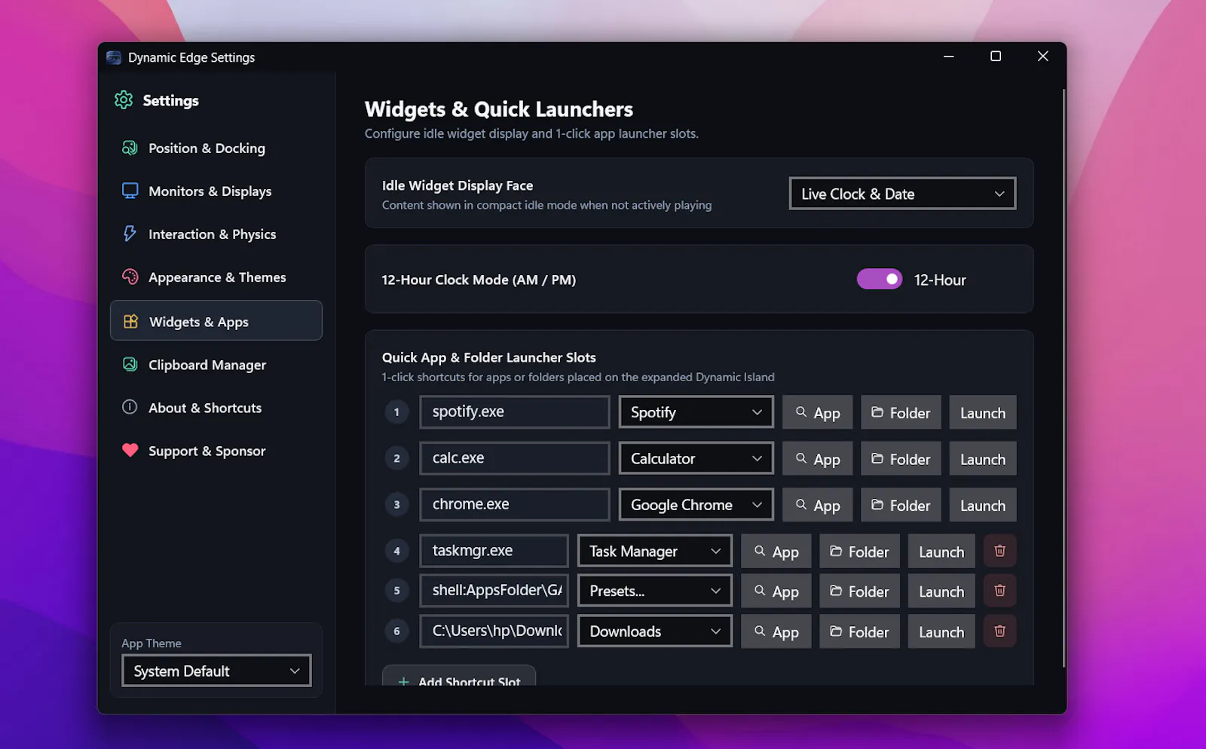1206x749 pixels.
Task: Open About & Shortcuts page
Action: click(216, 407)
